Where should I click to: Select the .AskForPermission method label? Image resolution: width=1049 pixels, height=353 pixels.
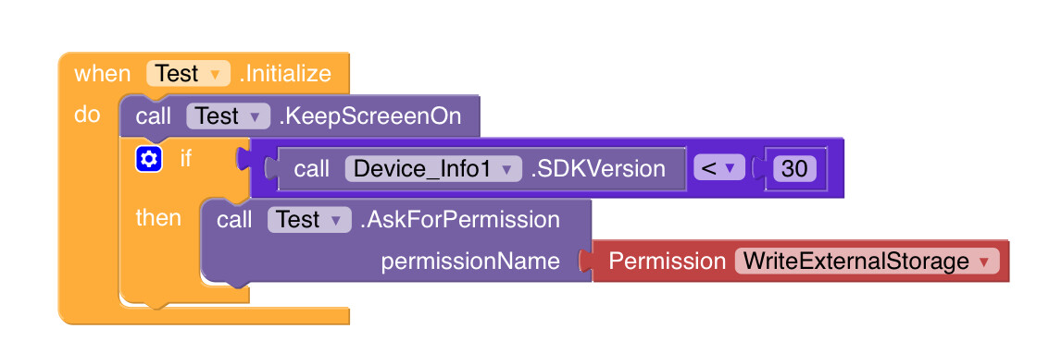coord(459,220)
